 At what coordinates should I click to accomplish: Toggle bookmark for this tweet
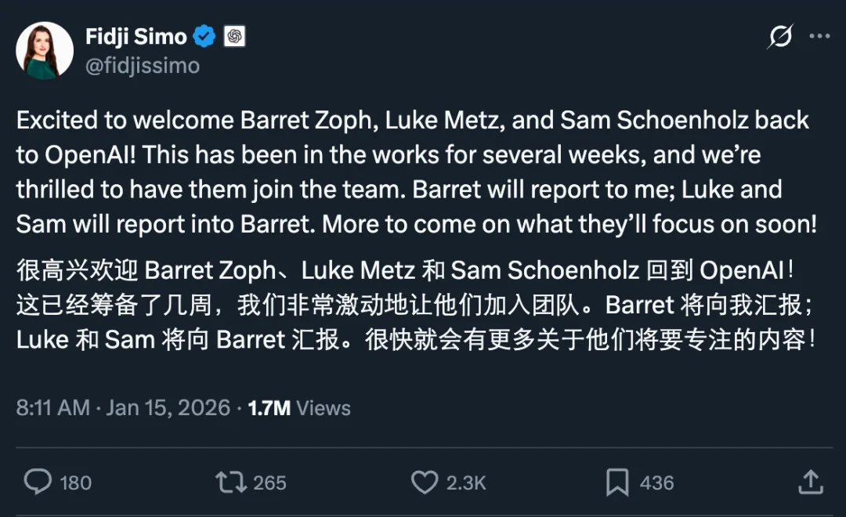tap(619, 483)
